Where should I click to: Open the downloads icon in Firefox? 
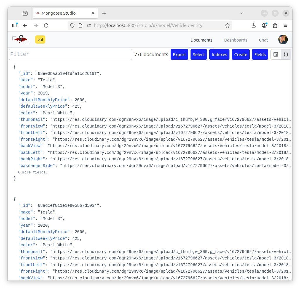tap(254, 25)
